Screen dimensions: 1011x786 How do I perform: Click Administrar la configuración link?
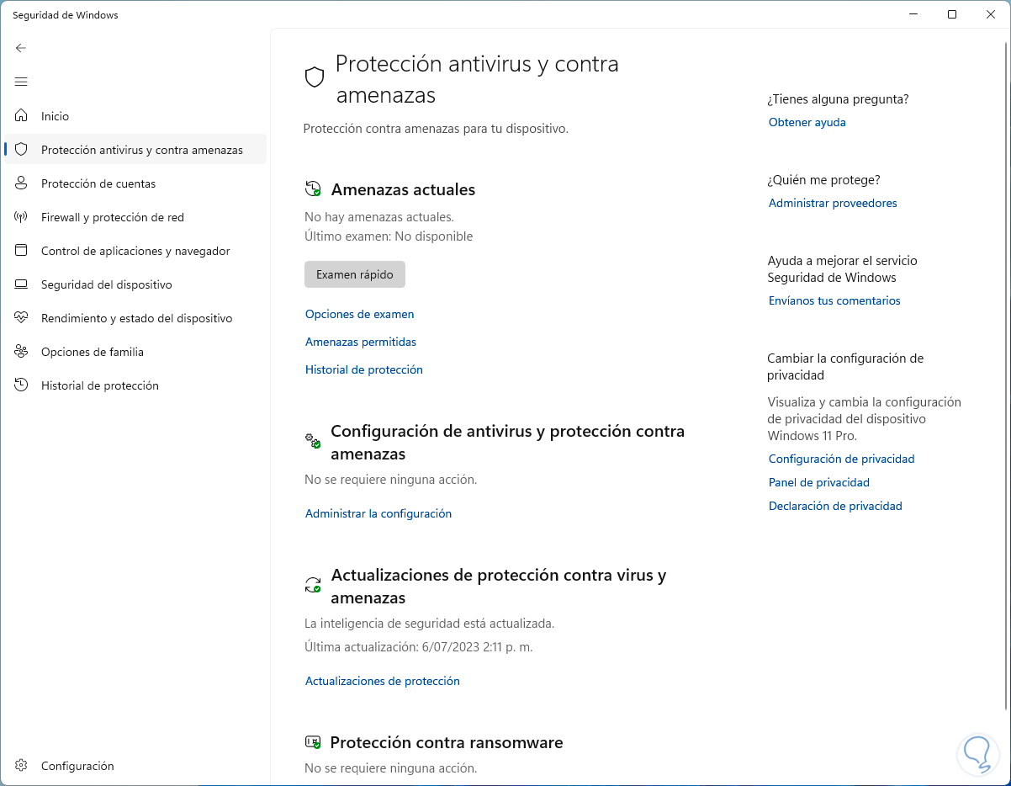point(378,513)
